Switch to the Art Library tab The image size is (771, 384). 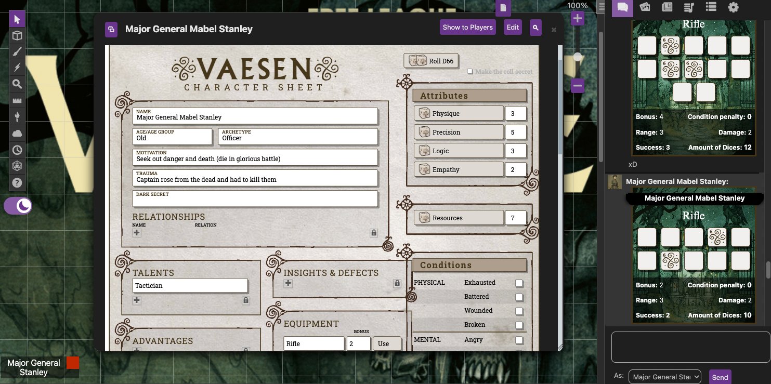[x=645, y=7]
